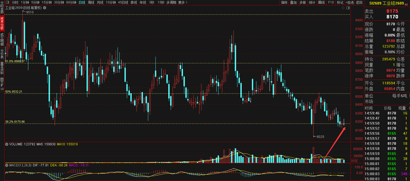Screen dimensions: 410x181
Task: Click the 9510 high price marker
Action: [29, 12]
